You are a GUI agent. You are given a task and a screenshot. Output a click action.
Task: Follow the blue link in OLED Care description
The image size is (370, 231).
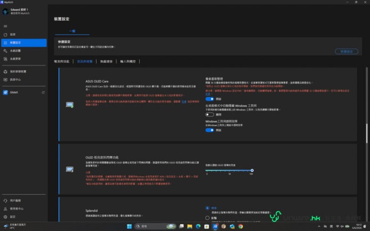click(184, 102)
